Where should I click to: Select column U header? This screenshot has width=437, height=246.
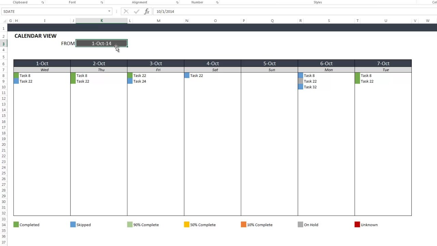tap(386, 21)
